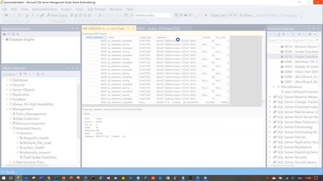Collapse the Sessions folder
This screenshot has height=181, width=323.
(14, 133)
